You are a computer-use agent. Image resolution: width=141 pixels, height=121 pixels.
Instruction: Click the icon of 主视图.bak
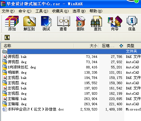pyautogui.click(x=5, y=78)
